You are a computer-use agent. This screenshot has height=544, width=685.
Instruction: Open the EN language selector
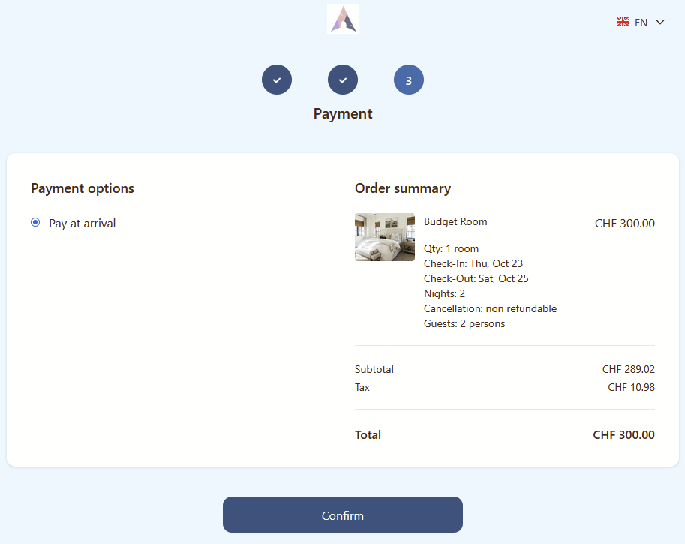point(641,23)
